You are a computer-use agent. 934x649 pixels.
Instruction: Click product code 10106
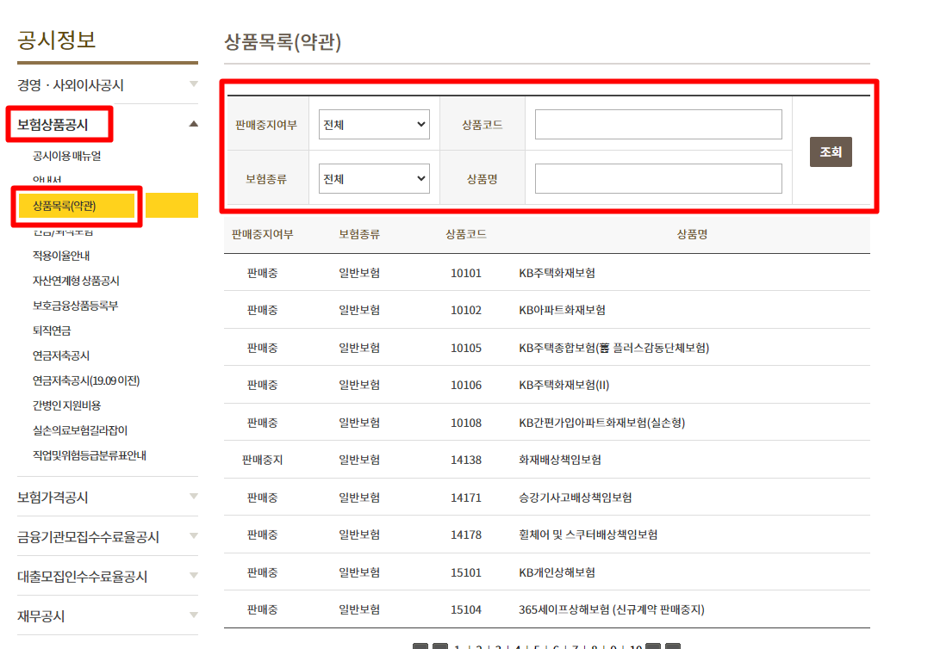point(466,385)
